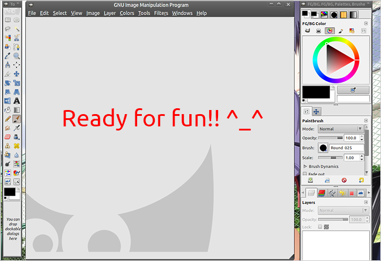Image resolution: width=381 pixels, height=261 pixels.
Task: Click the screen color pick eyedropper button
Action: [353, 90]
